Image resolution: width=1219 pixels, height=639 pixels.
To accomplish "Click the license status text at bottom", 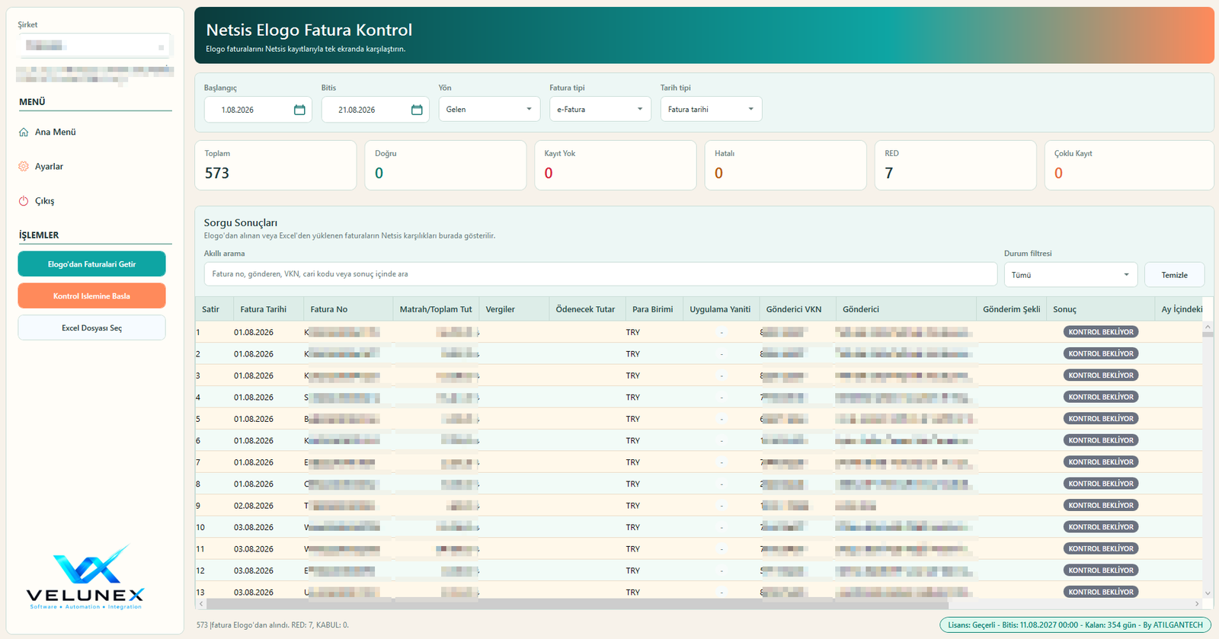I will tap(1075, 625).
